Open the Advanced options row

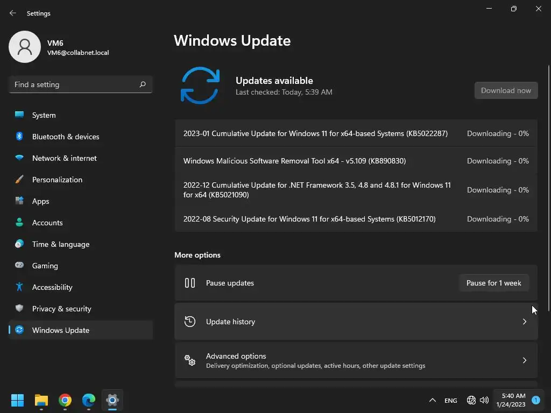pos(356,360)
